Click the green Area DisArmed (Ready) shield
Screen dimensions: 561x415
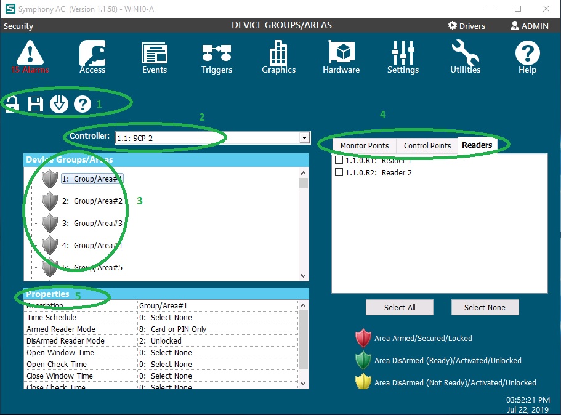(x=363, y=360)
